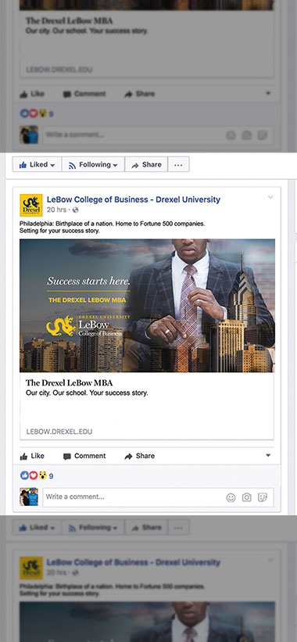Open LeBow College of Business page link
The image size is (297, 642).
coord(134,200)
